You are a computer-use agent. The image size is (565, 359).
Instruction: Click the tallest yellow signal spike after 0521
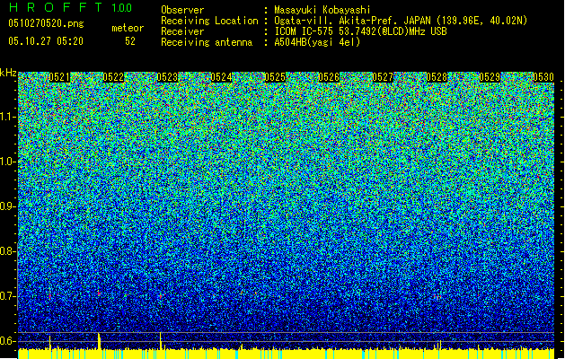pos(99,341)
